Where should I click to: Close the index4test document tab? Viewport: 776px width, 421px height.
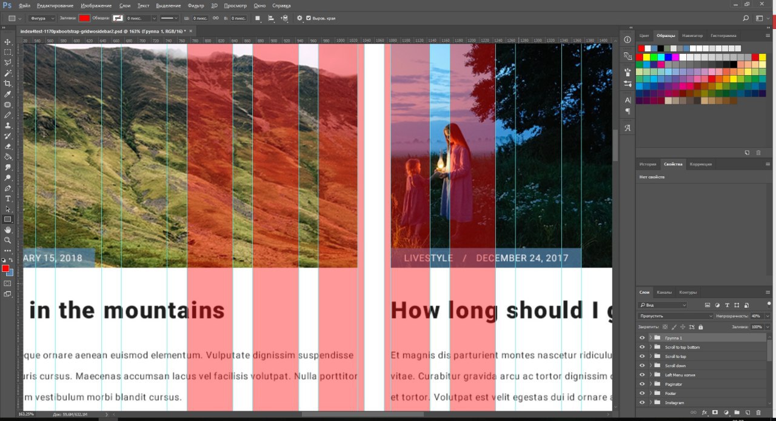click(x=190, y=30)
